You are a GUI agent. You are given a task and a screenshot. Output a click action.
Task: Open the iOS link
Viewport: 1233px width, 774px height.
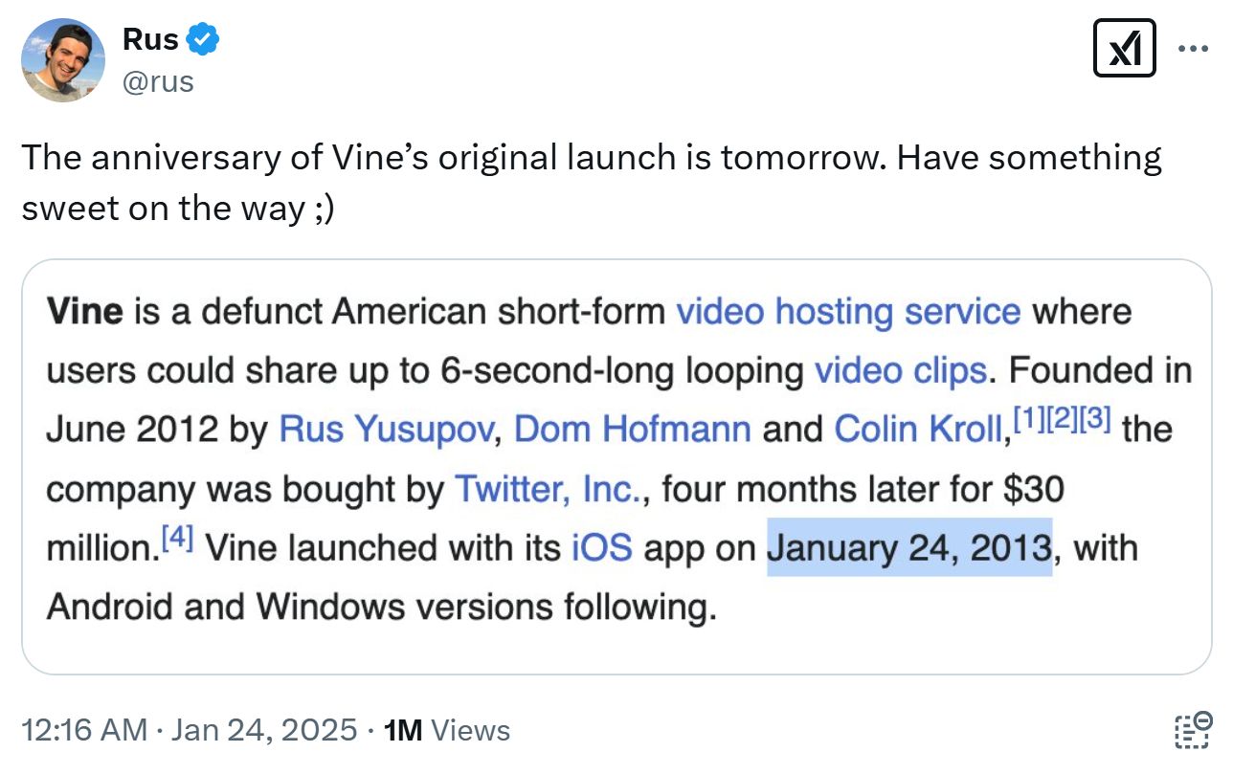[x=602, y=549]
